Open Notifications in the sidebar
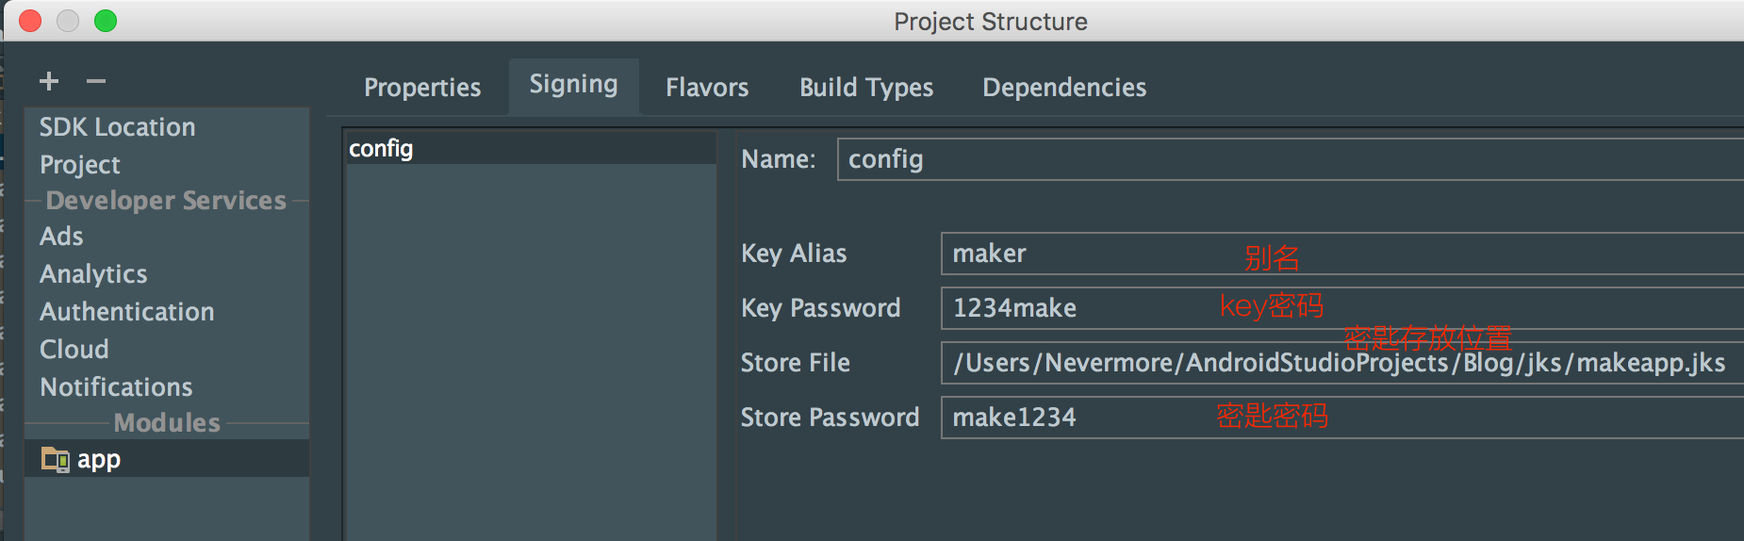 tap(116, 387)
